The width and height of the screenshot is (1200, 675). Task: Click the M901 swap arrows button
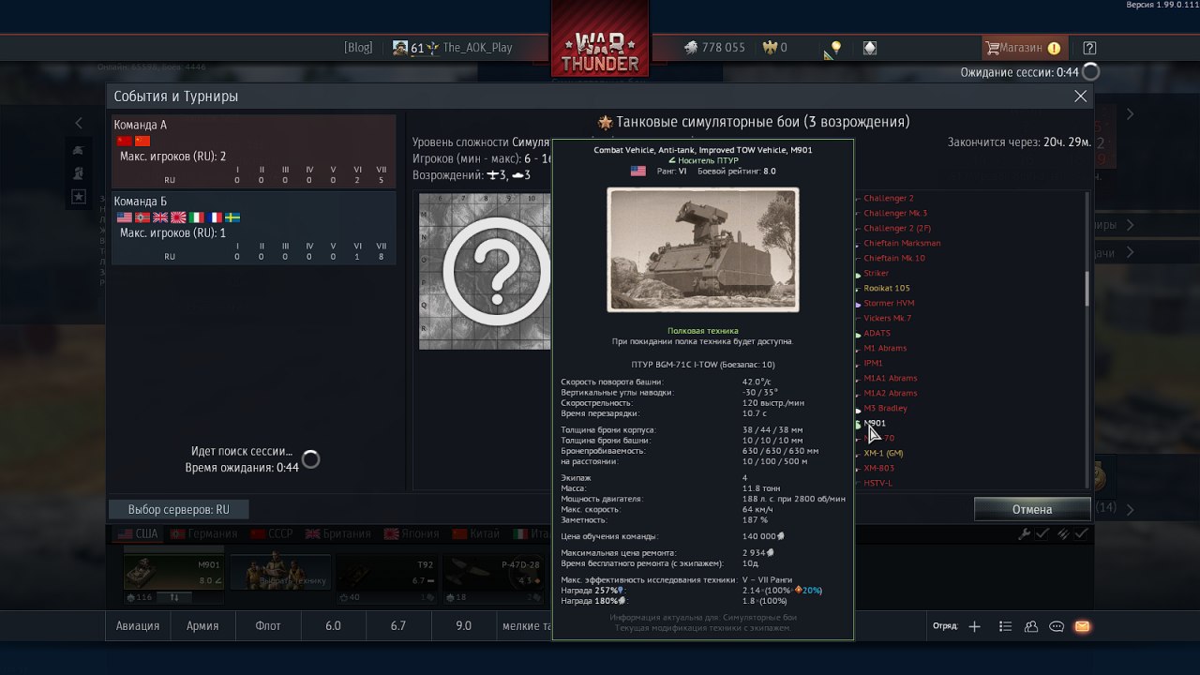point(174,597)
